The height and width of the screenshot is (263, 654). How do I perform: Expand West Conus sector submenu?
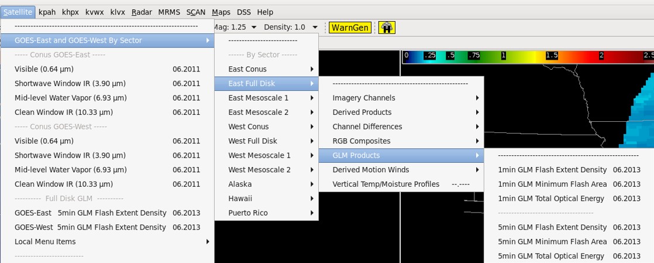267,127
